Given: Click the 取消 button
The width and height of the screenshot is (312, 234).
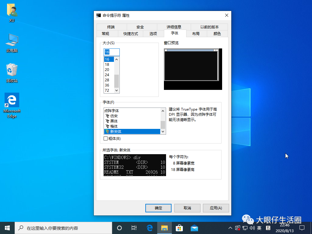Looking at the screenshot, I should coord(187,208).
